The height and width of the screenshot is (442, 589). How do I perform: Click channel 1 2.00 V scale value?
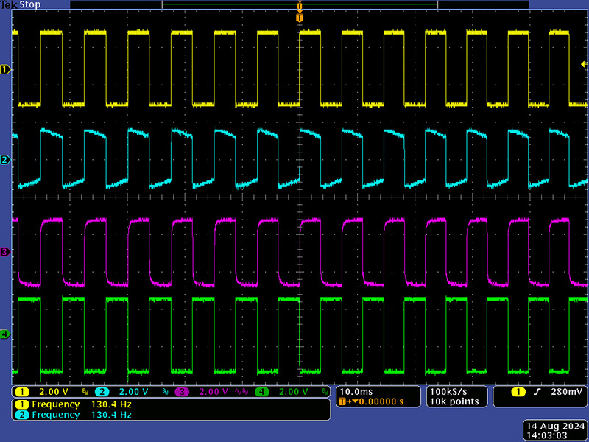54,392
